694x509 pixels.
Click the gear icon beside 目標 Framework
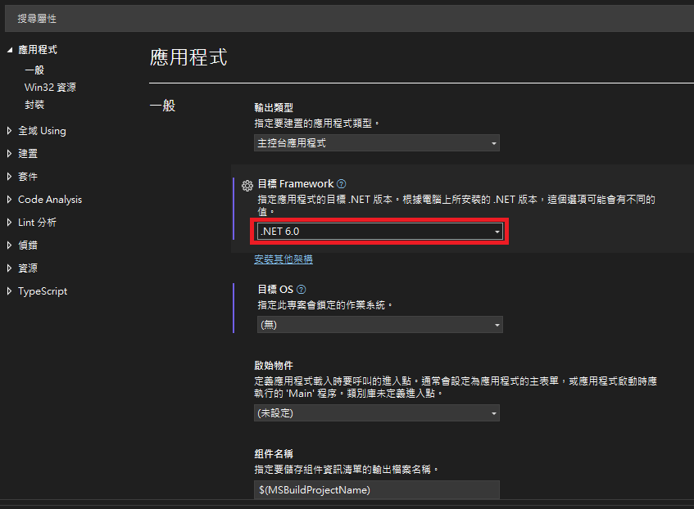(247, 186)
